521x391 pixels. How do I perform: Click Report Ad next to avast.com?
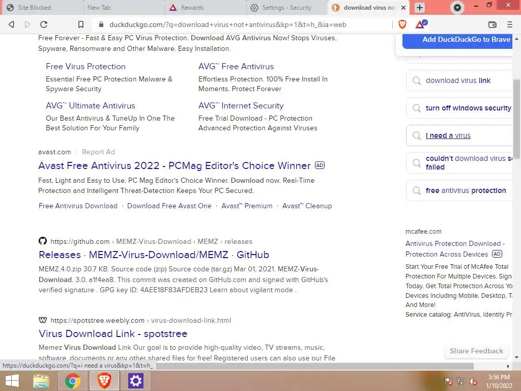[x=98, y=152]
